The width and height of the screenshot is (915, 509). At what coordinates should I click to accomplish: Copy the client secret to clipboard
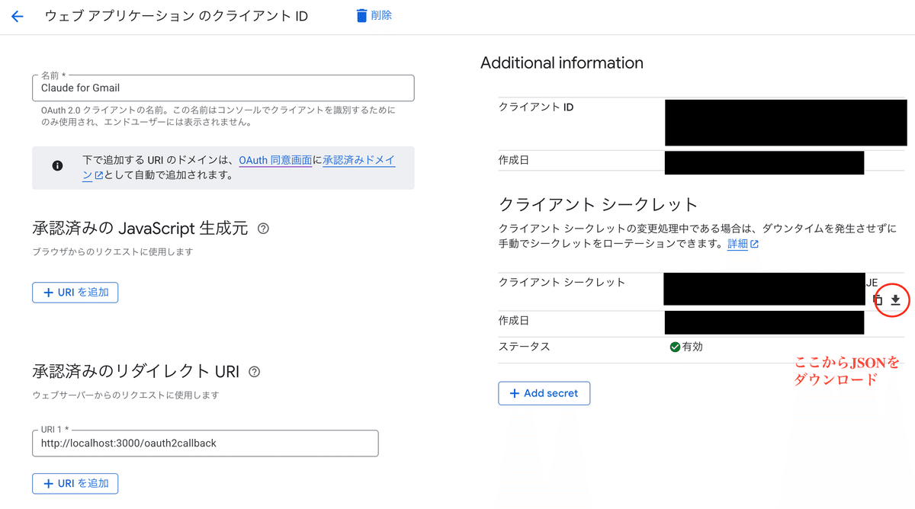point(878,299)
